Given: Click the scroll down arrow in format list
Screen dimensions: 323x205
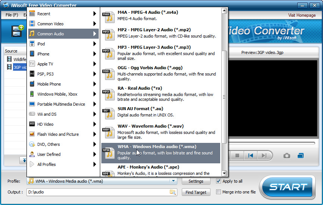Looking at the screenshot, I should pyautogui.click(x=224, y=173).
